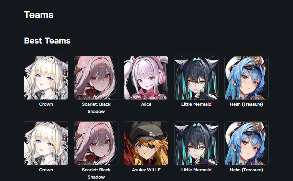Click Crown name label in second team
Screen dimensions: 293x181
click(x=46, y=170)
